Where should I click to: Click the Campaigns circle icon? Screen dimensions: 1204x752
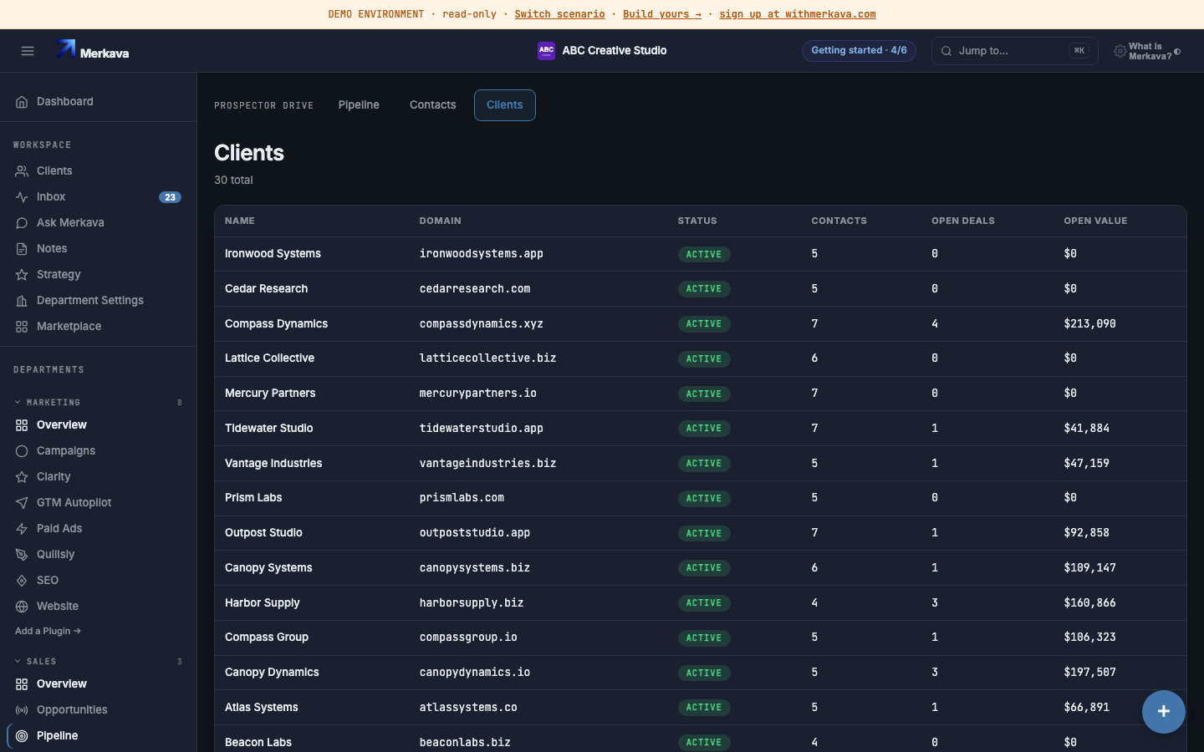22,451
